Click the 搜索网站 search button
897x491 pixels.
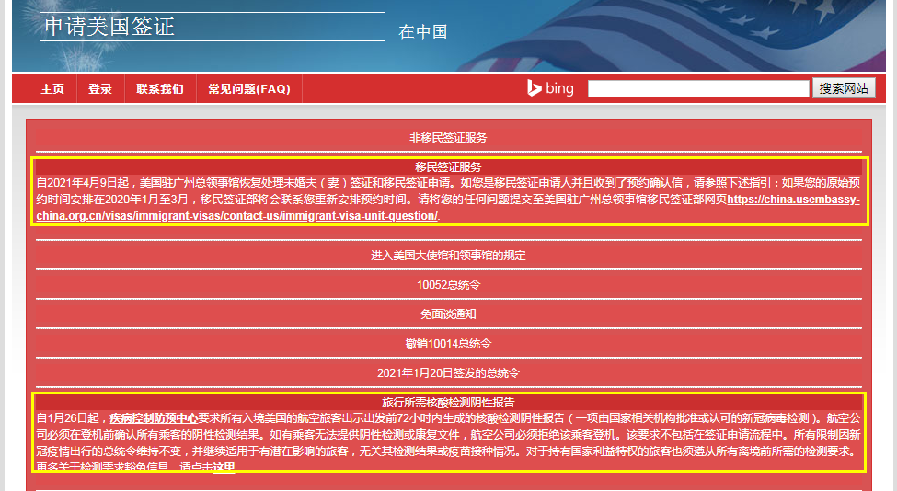coord(844,88)
